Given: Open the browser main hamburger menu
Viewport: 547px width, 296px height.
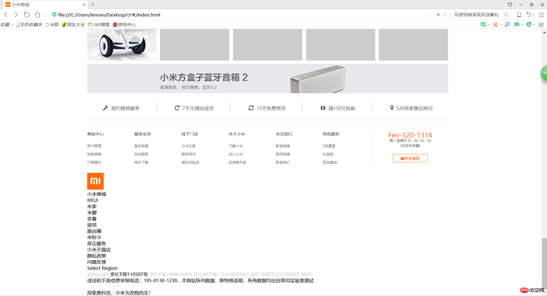Looking at the screenshot, I should point(541,15).
